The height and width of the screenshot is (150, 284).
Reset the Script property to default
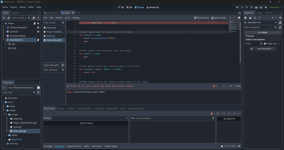point(261,44)
